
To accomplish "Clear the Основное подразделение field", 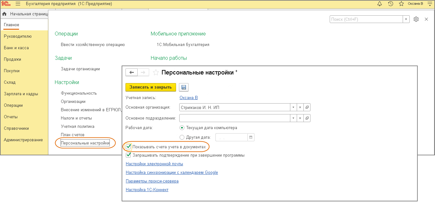I will pyautogui.click(x=300, y=118).
